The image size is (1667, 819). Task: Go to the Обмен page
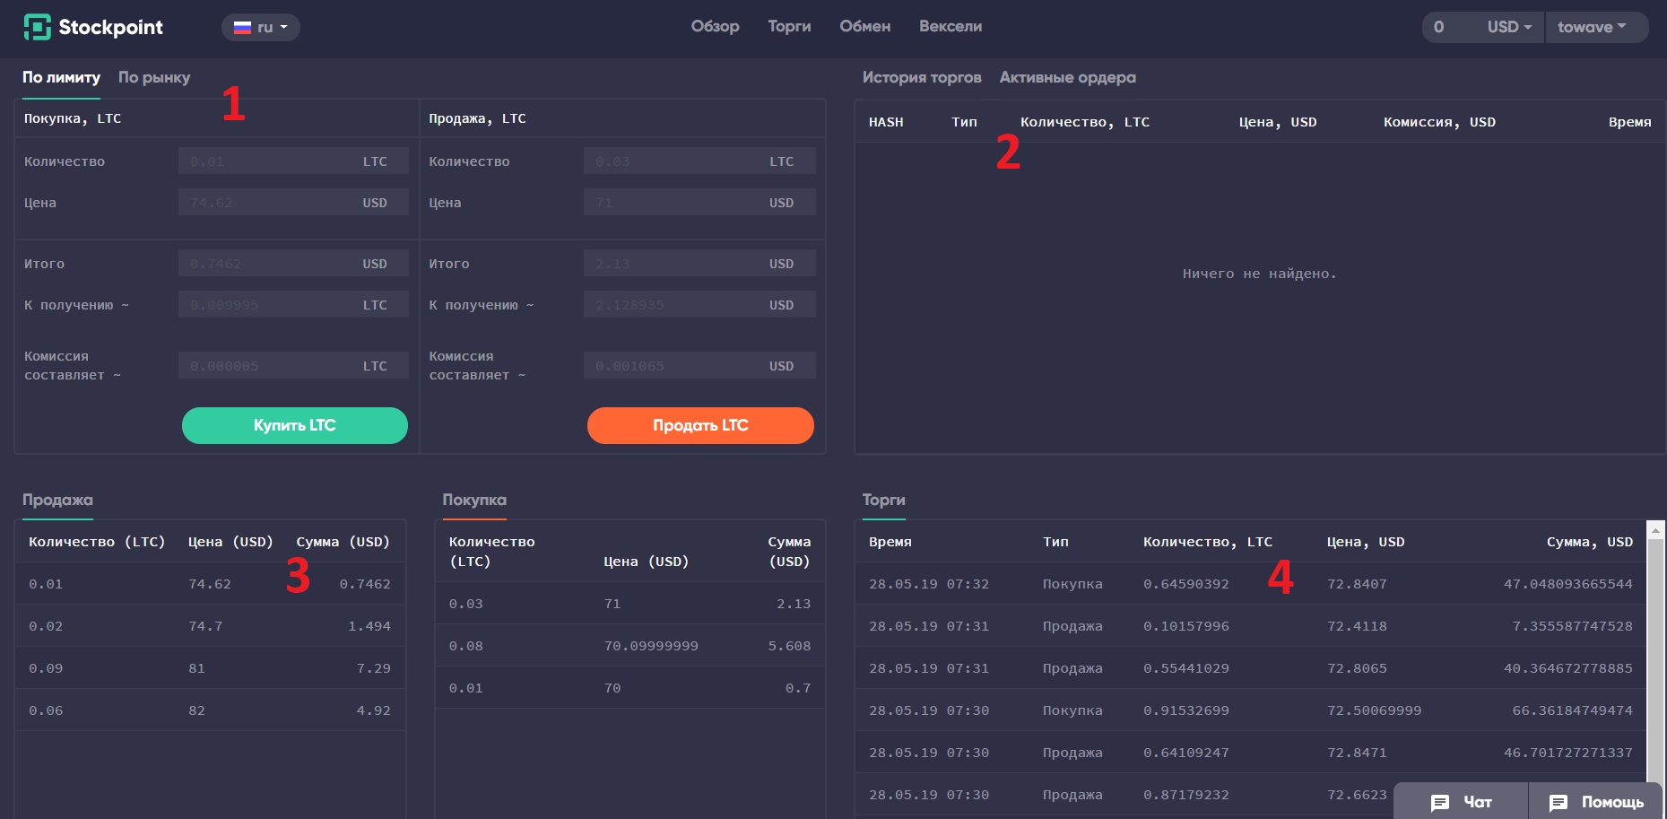click(x=864, y=26)
